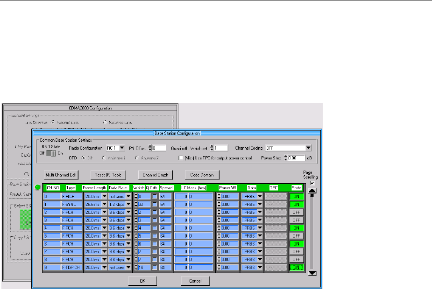Click the Cancel button
Viewport: 432px width, 289px height.
[195, 281]
